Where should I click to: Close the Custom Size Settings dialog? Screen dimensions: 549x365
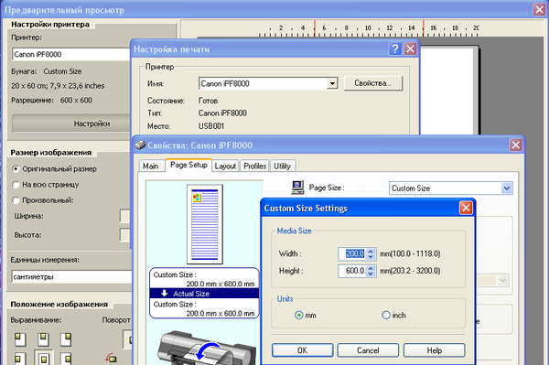466,208
